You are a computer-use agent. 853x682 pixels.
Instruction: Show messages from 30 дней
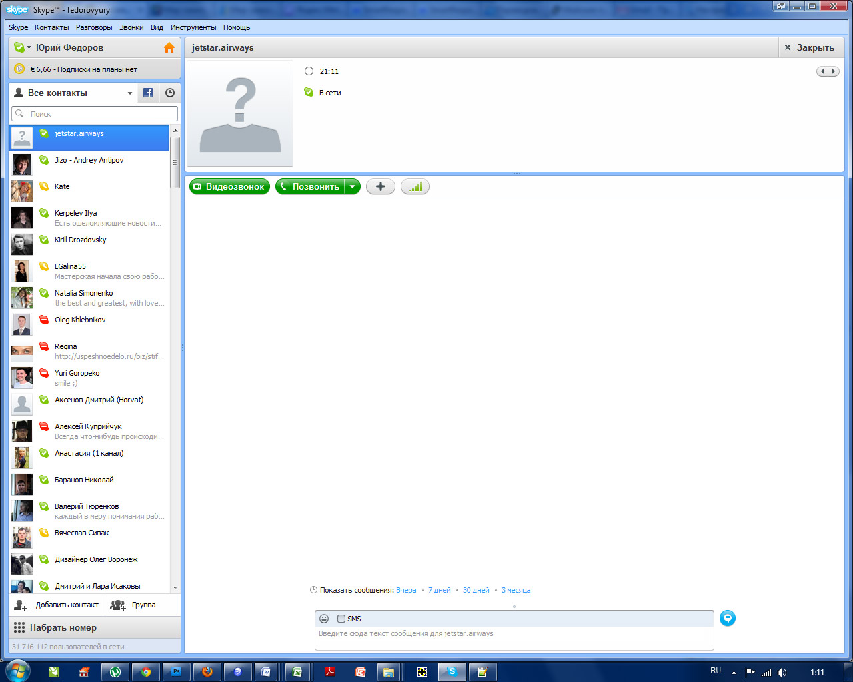[x=476, y=590]
